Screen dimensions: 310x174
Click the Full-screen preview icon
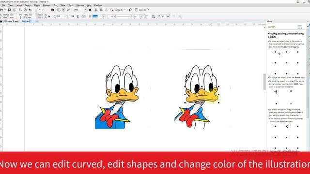click(x=90, y=10)
